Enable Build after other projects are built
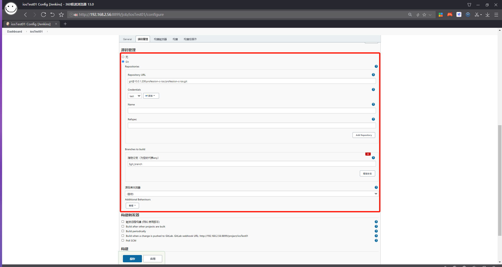The width and height of the screenshot is (502, 267). pos(123,226)
